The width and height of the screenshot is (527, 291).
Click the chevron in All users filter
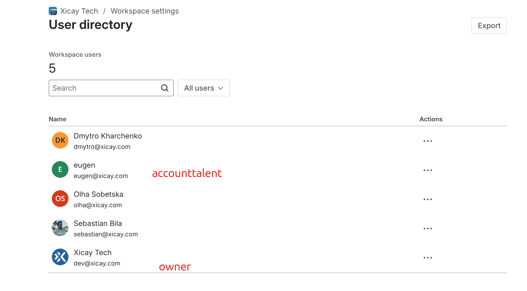click(x=221, y=88)
